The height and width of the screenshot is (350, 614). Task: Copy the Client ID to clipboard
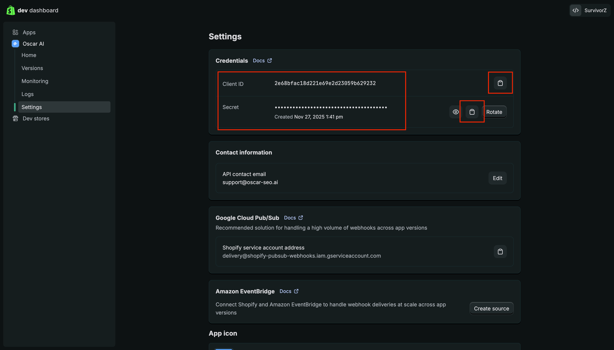[x=500, y=83]
